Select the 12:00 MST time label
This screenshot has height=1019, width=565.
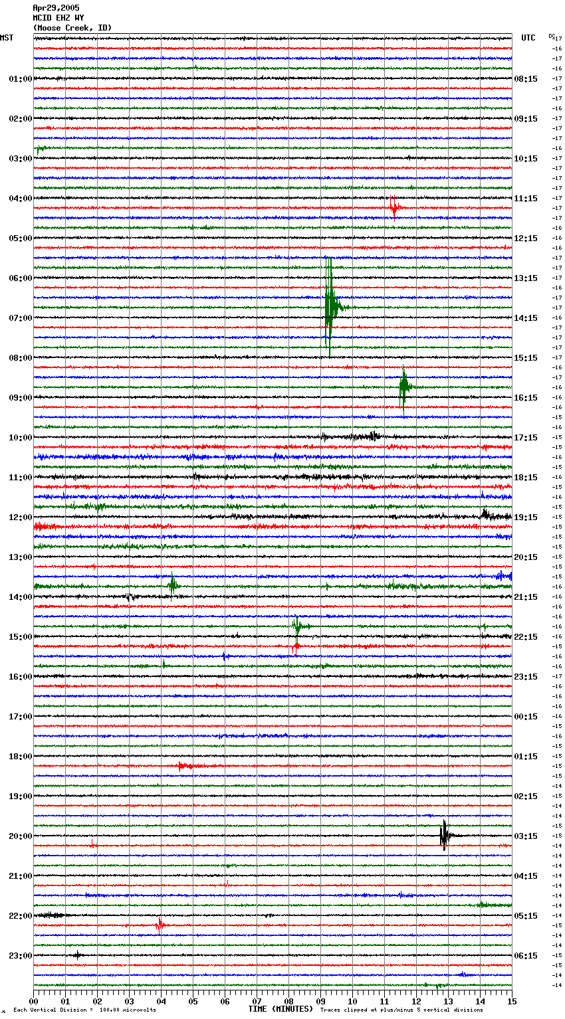(x=21, y=517)
